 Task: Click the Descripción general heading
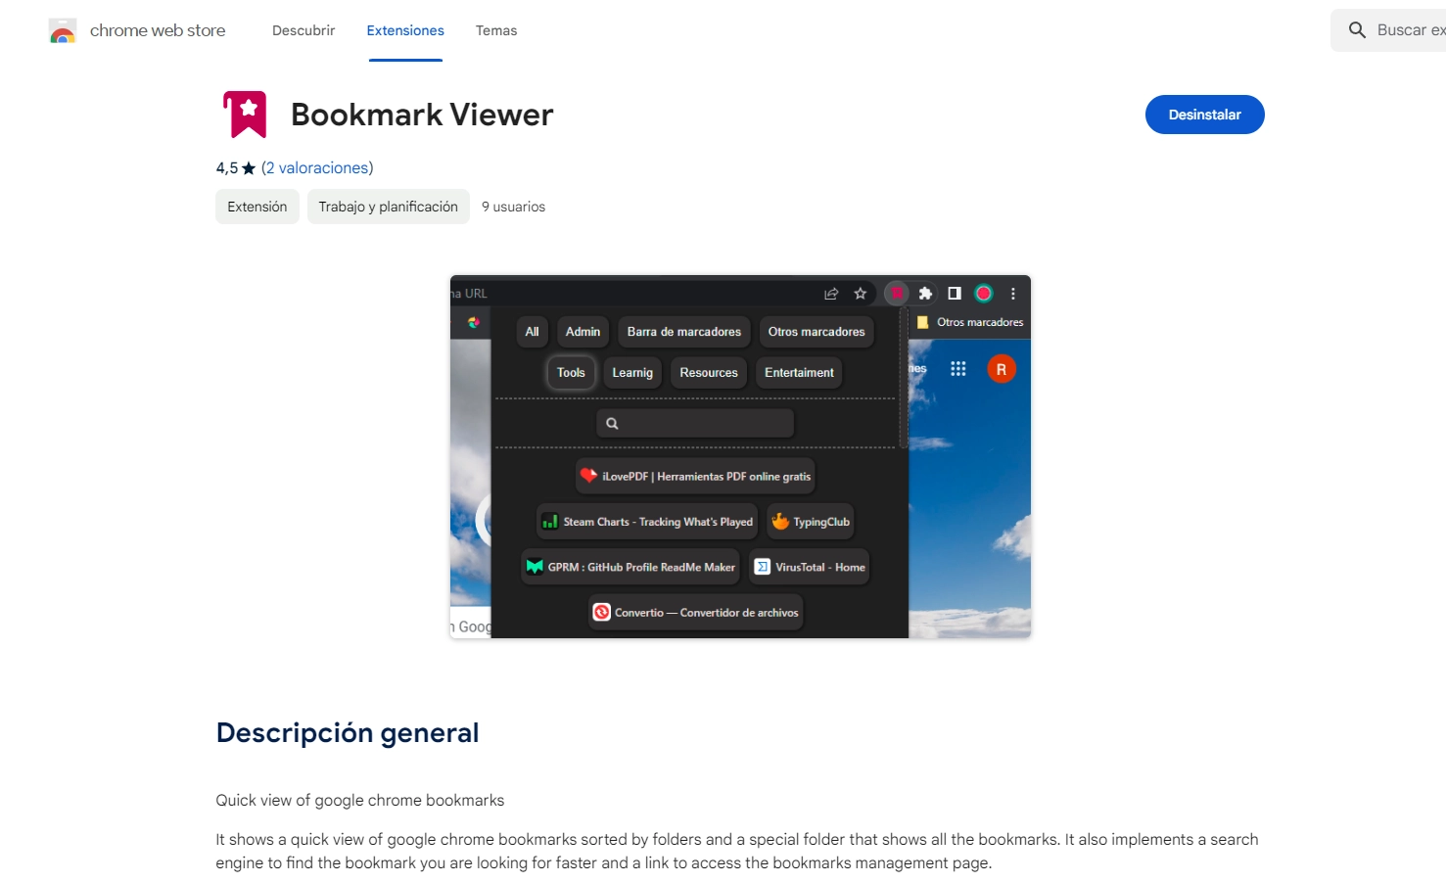[348, 733]
